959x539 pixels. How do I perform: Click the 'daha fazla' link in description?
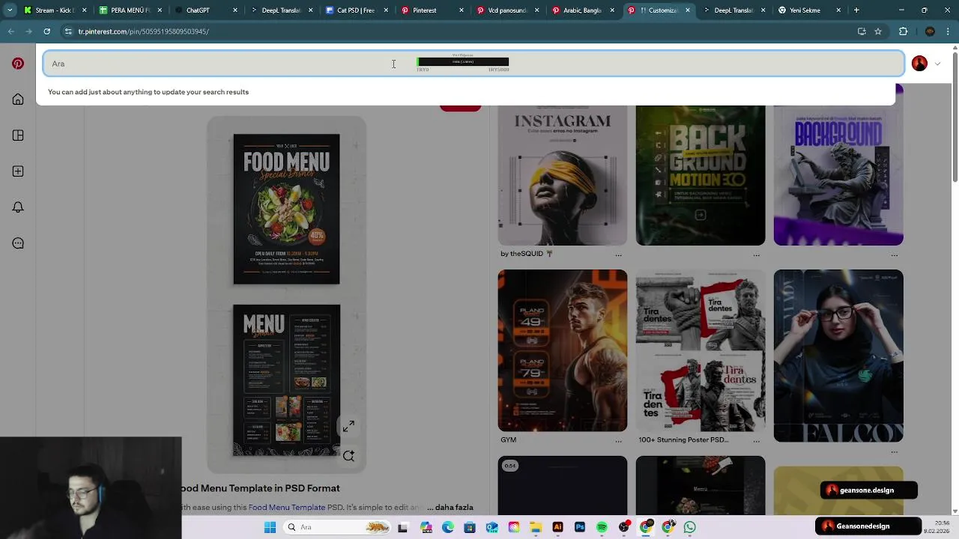coord(454,507)
